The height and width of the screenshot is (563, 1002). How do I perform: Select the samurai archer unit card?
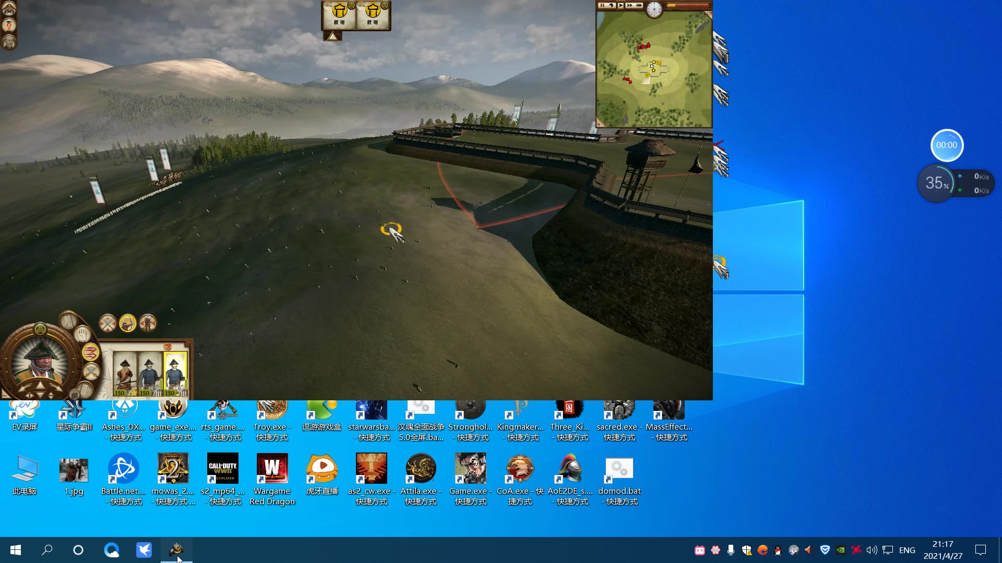(x=125, y=374)
